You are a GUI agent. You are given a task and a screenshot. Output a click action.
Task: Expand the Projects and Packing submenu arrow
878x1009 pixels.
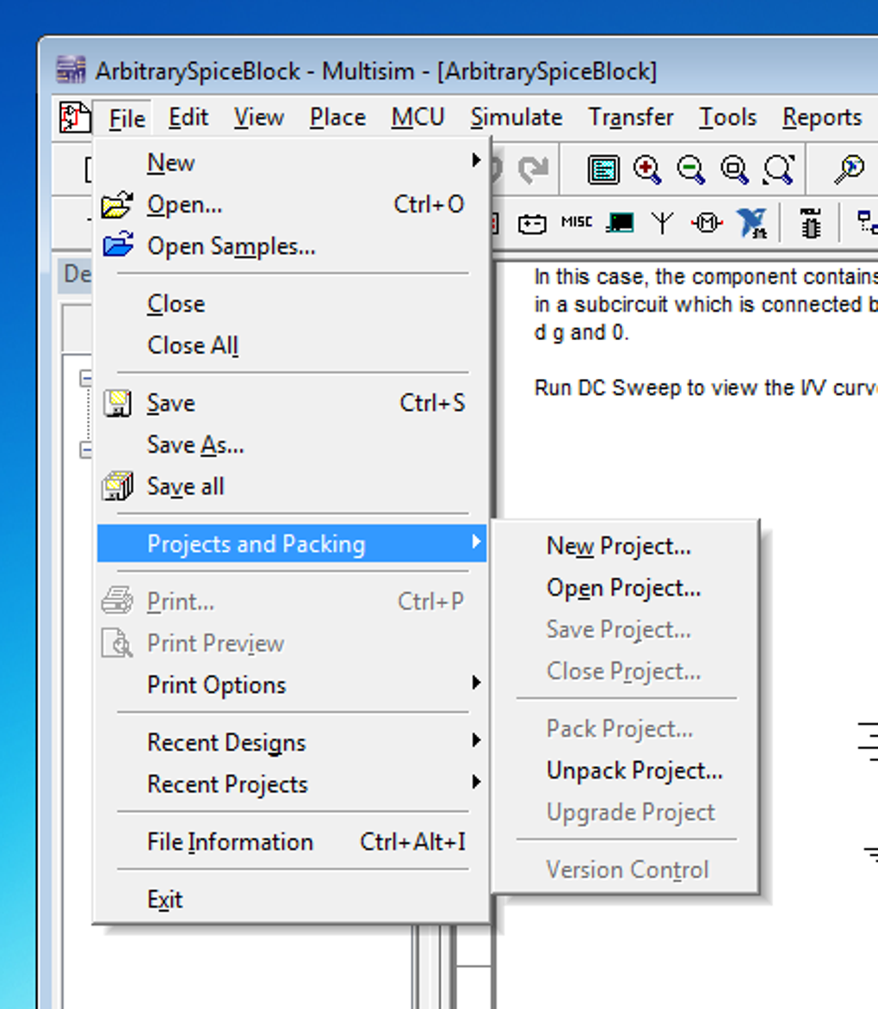(x=476, y=542)
